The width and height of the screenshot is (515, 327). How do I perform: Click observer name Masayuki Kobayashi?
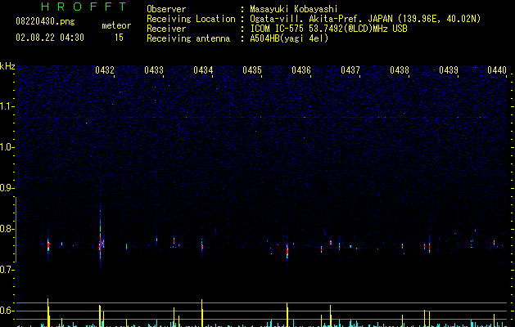[294, 9]
